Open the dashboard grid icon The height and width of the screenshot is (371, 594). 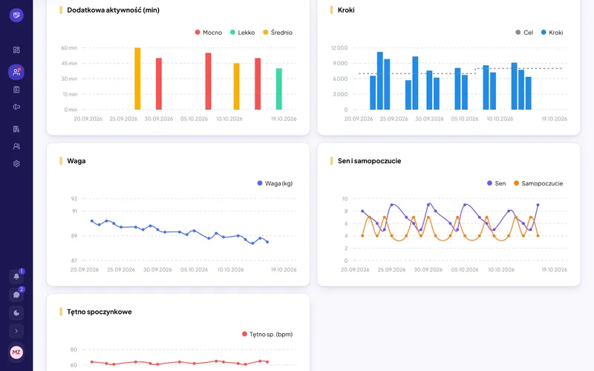16,50
